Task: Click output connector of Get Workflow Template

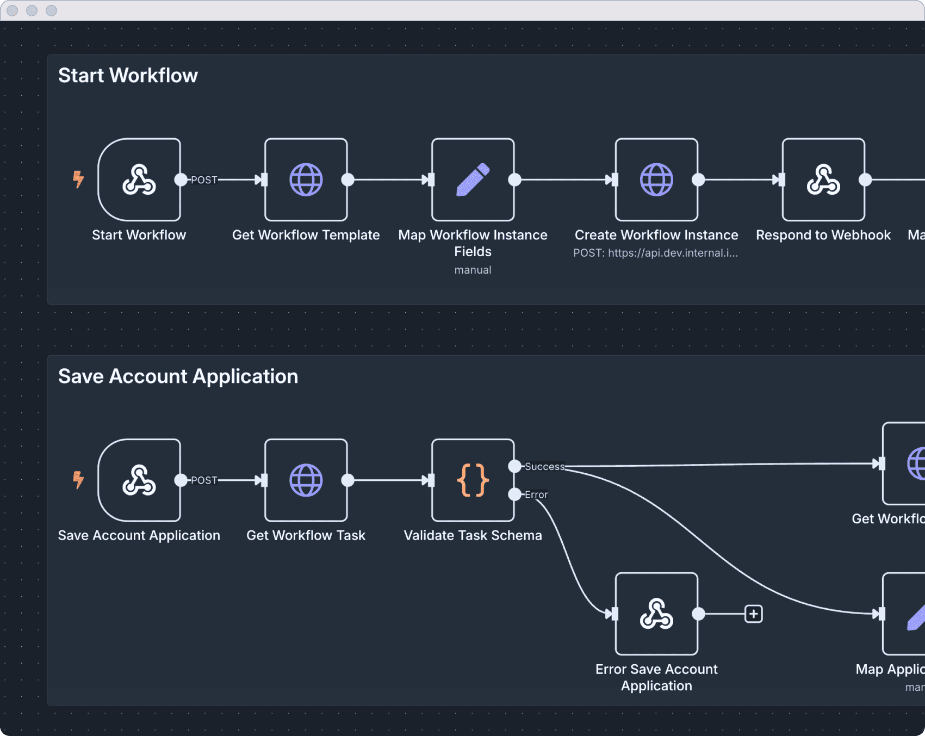Action: [x=348, y=180]
